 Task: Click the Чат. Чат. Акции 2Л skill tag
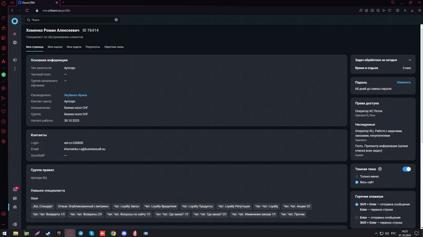(x=297, y=206)
